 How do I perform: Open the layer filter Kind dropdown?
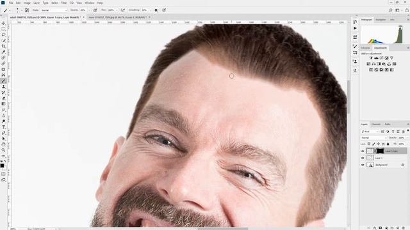370,132
